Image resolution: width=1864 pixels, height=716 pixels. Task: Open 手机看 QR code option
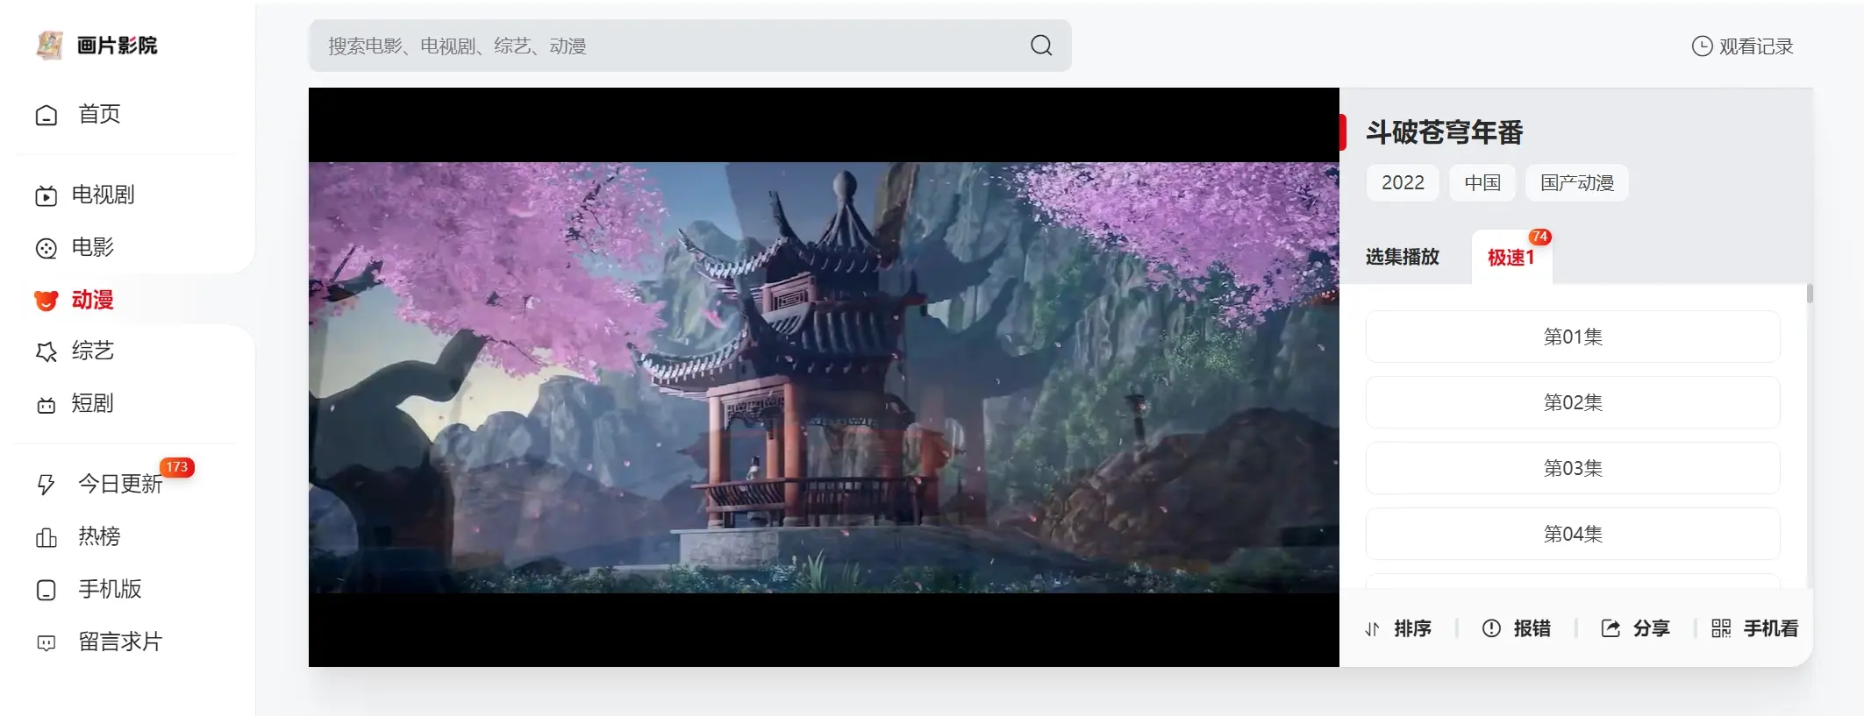pos(1754,628)
